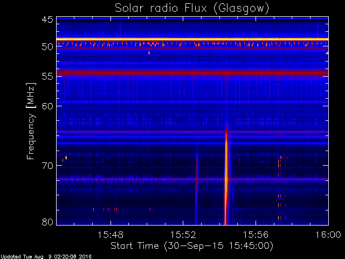Viewport: 345px width, 259px height.
Task: Click the 'Start Time (30-Sep-15 15:45:00)' label
Action: pos(192,246)
